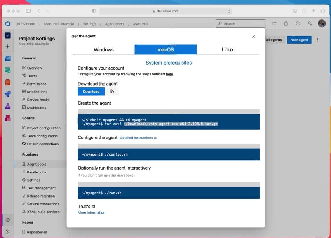Open the Marketplace shopping bag icon

click(286, 24)
